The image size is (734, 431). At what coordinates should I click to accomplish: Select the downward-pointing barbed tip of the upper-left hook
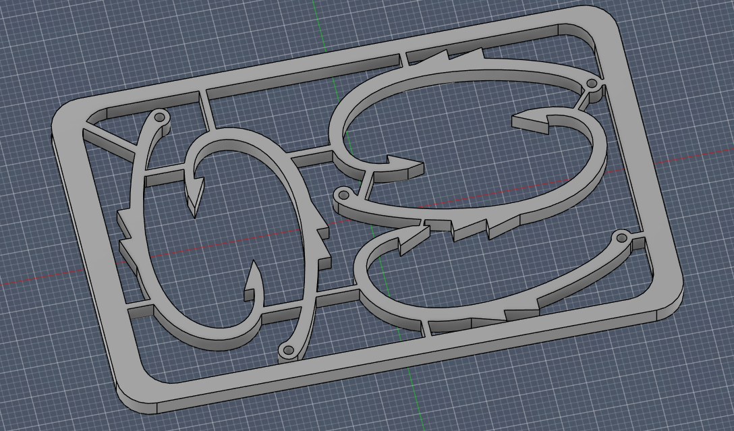tap(194, 198)
